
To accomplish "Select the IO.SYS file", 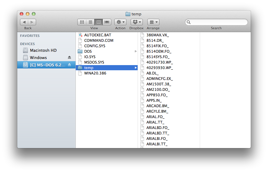I will [x=107, y=57].
